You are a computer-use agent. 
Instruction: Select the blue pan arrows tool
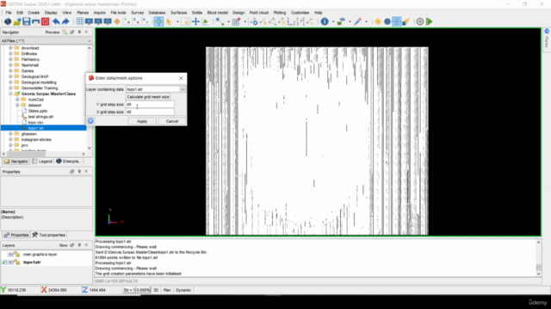(x=195, y=21)
